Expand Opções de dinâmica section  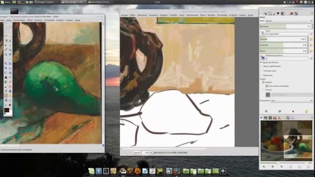pos(261,62)
